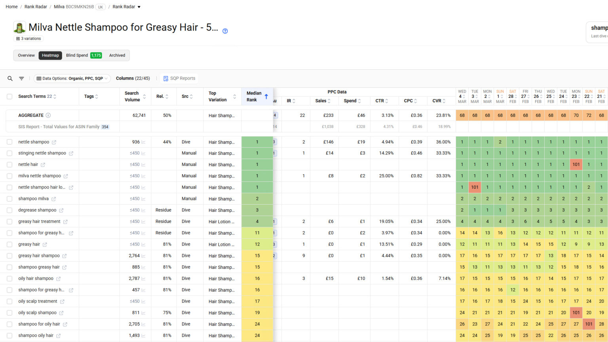Click the 3 variations badge

point(28,39)
